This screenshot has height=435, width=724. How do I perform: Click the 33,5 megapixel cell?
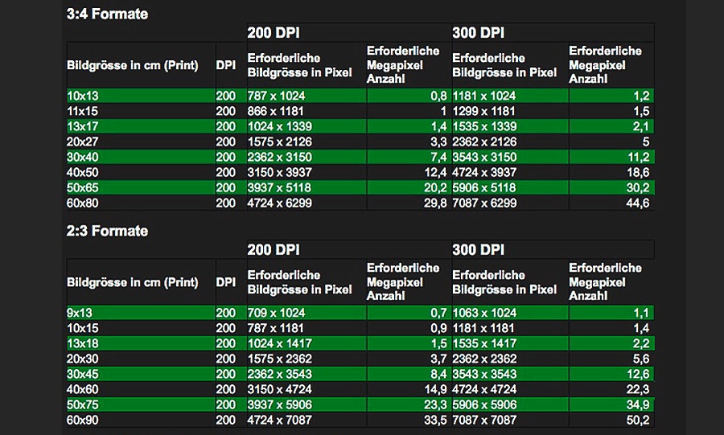[433, 420]
